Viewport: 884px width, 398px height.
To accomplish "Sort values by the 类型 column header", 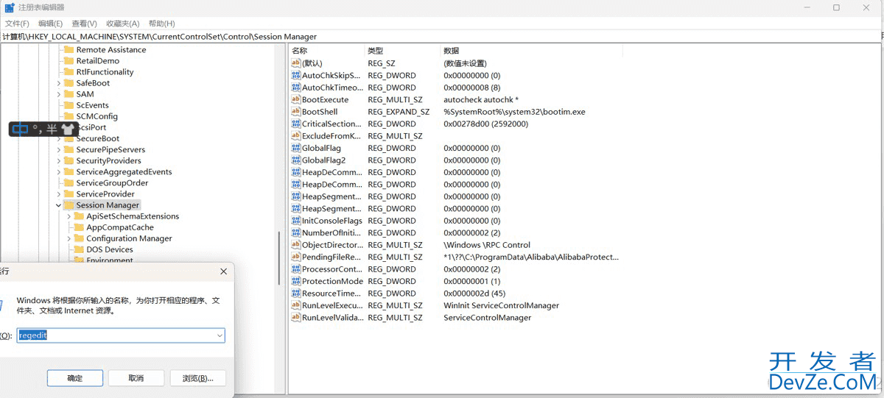I will pyautogui.click(x=402, y=51).
